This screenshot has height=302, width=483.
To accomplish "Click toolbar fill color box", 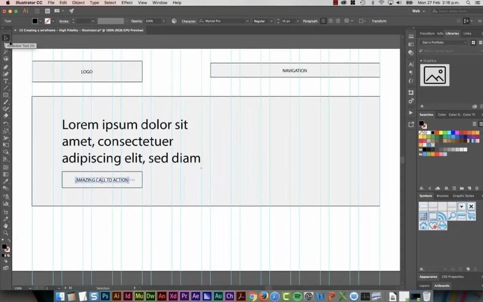I will (x=4, y=247).
